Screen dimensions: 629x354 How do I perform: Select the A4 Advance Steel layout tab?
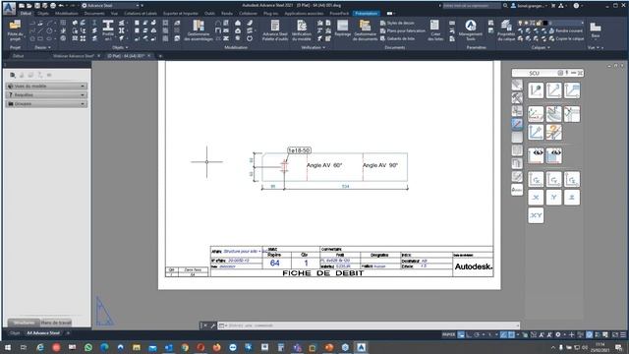43,332
